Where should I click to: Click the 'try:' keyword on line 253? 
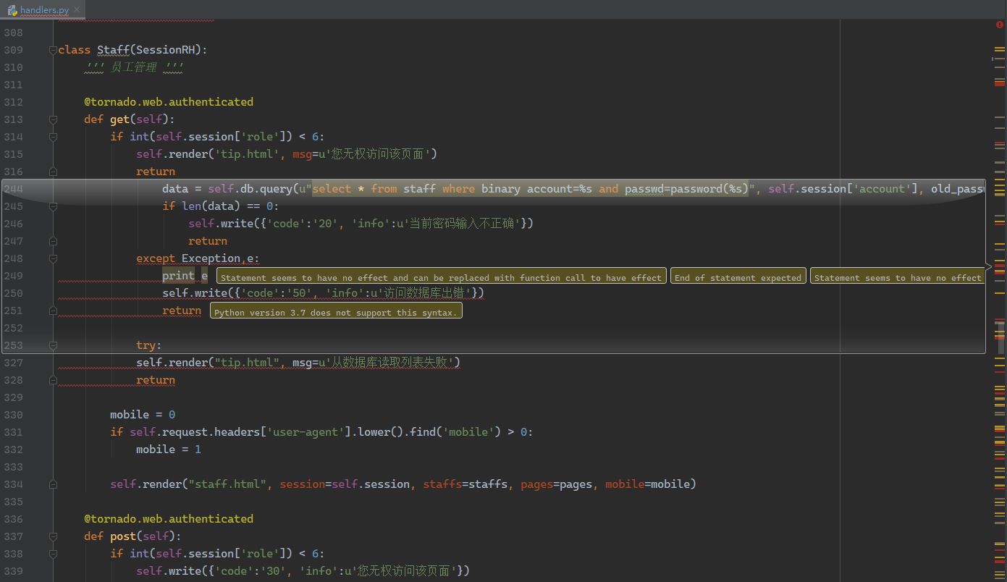pyautogui.click(x=149, y=345)
